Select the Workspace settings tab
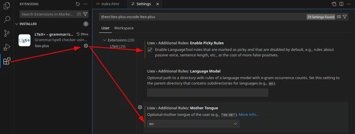 124,28
